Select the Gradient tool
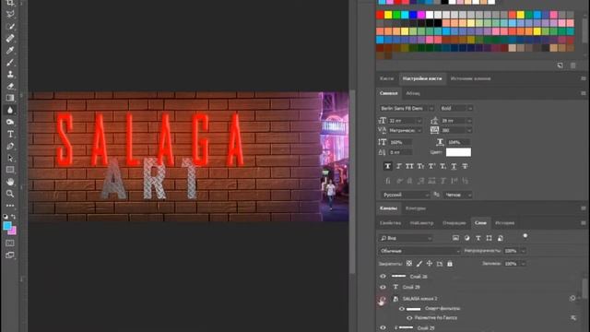 10,98
